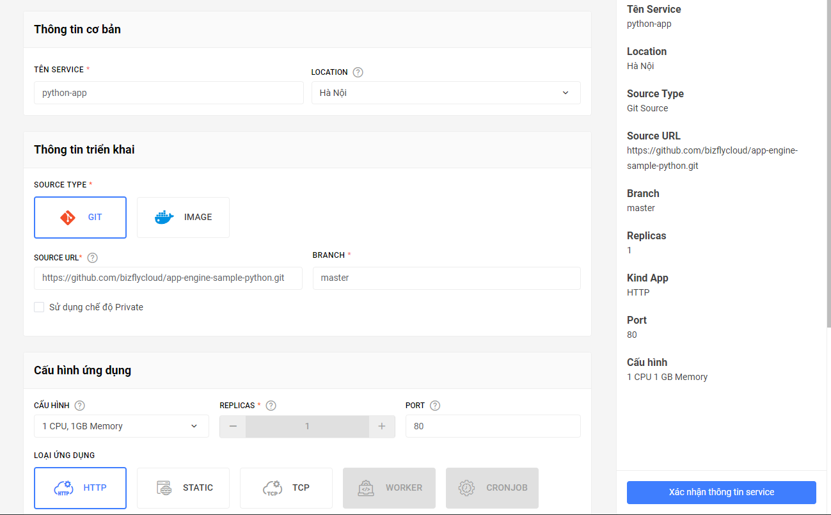
Task: Choose the TCP application type
Action: (286, 487)
